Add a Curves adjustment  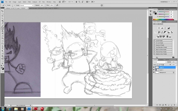click(165, 28)
